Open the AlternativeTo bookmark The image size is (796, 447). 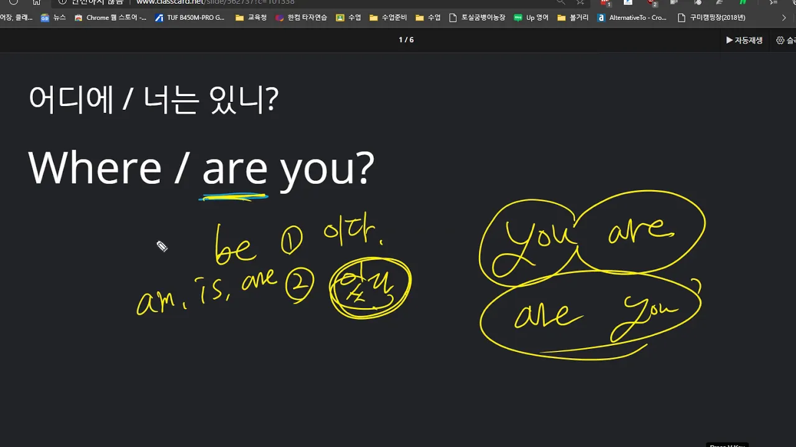(x=632, y=17)
